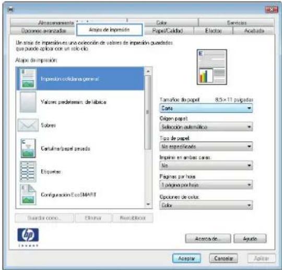Click the Eliminar button
Screen dimensions: 282x270
93,218
